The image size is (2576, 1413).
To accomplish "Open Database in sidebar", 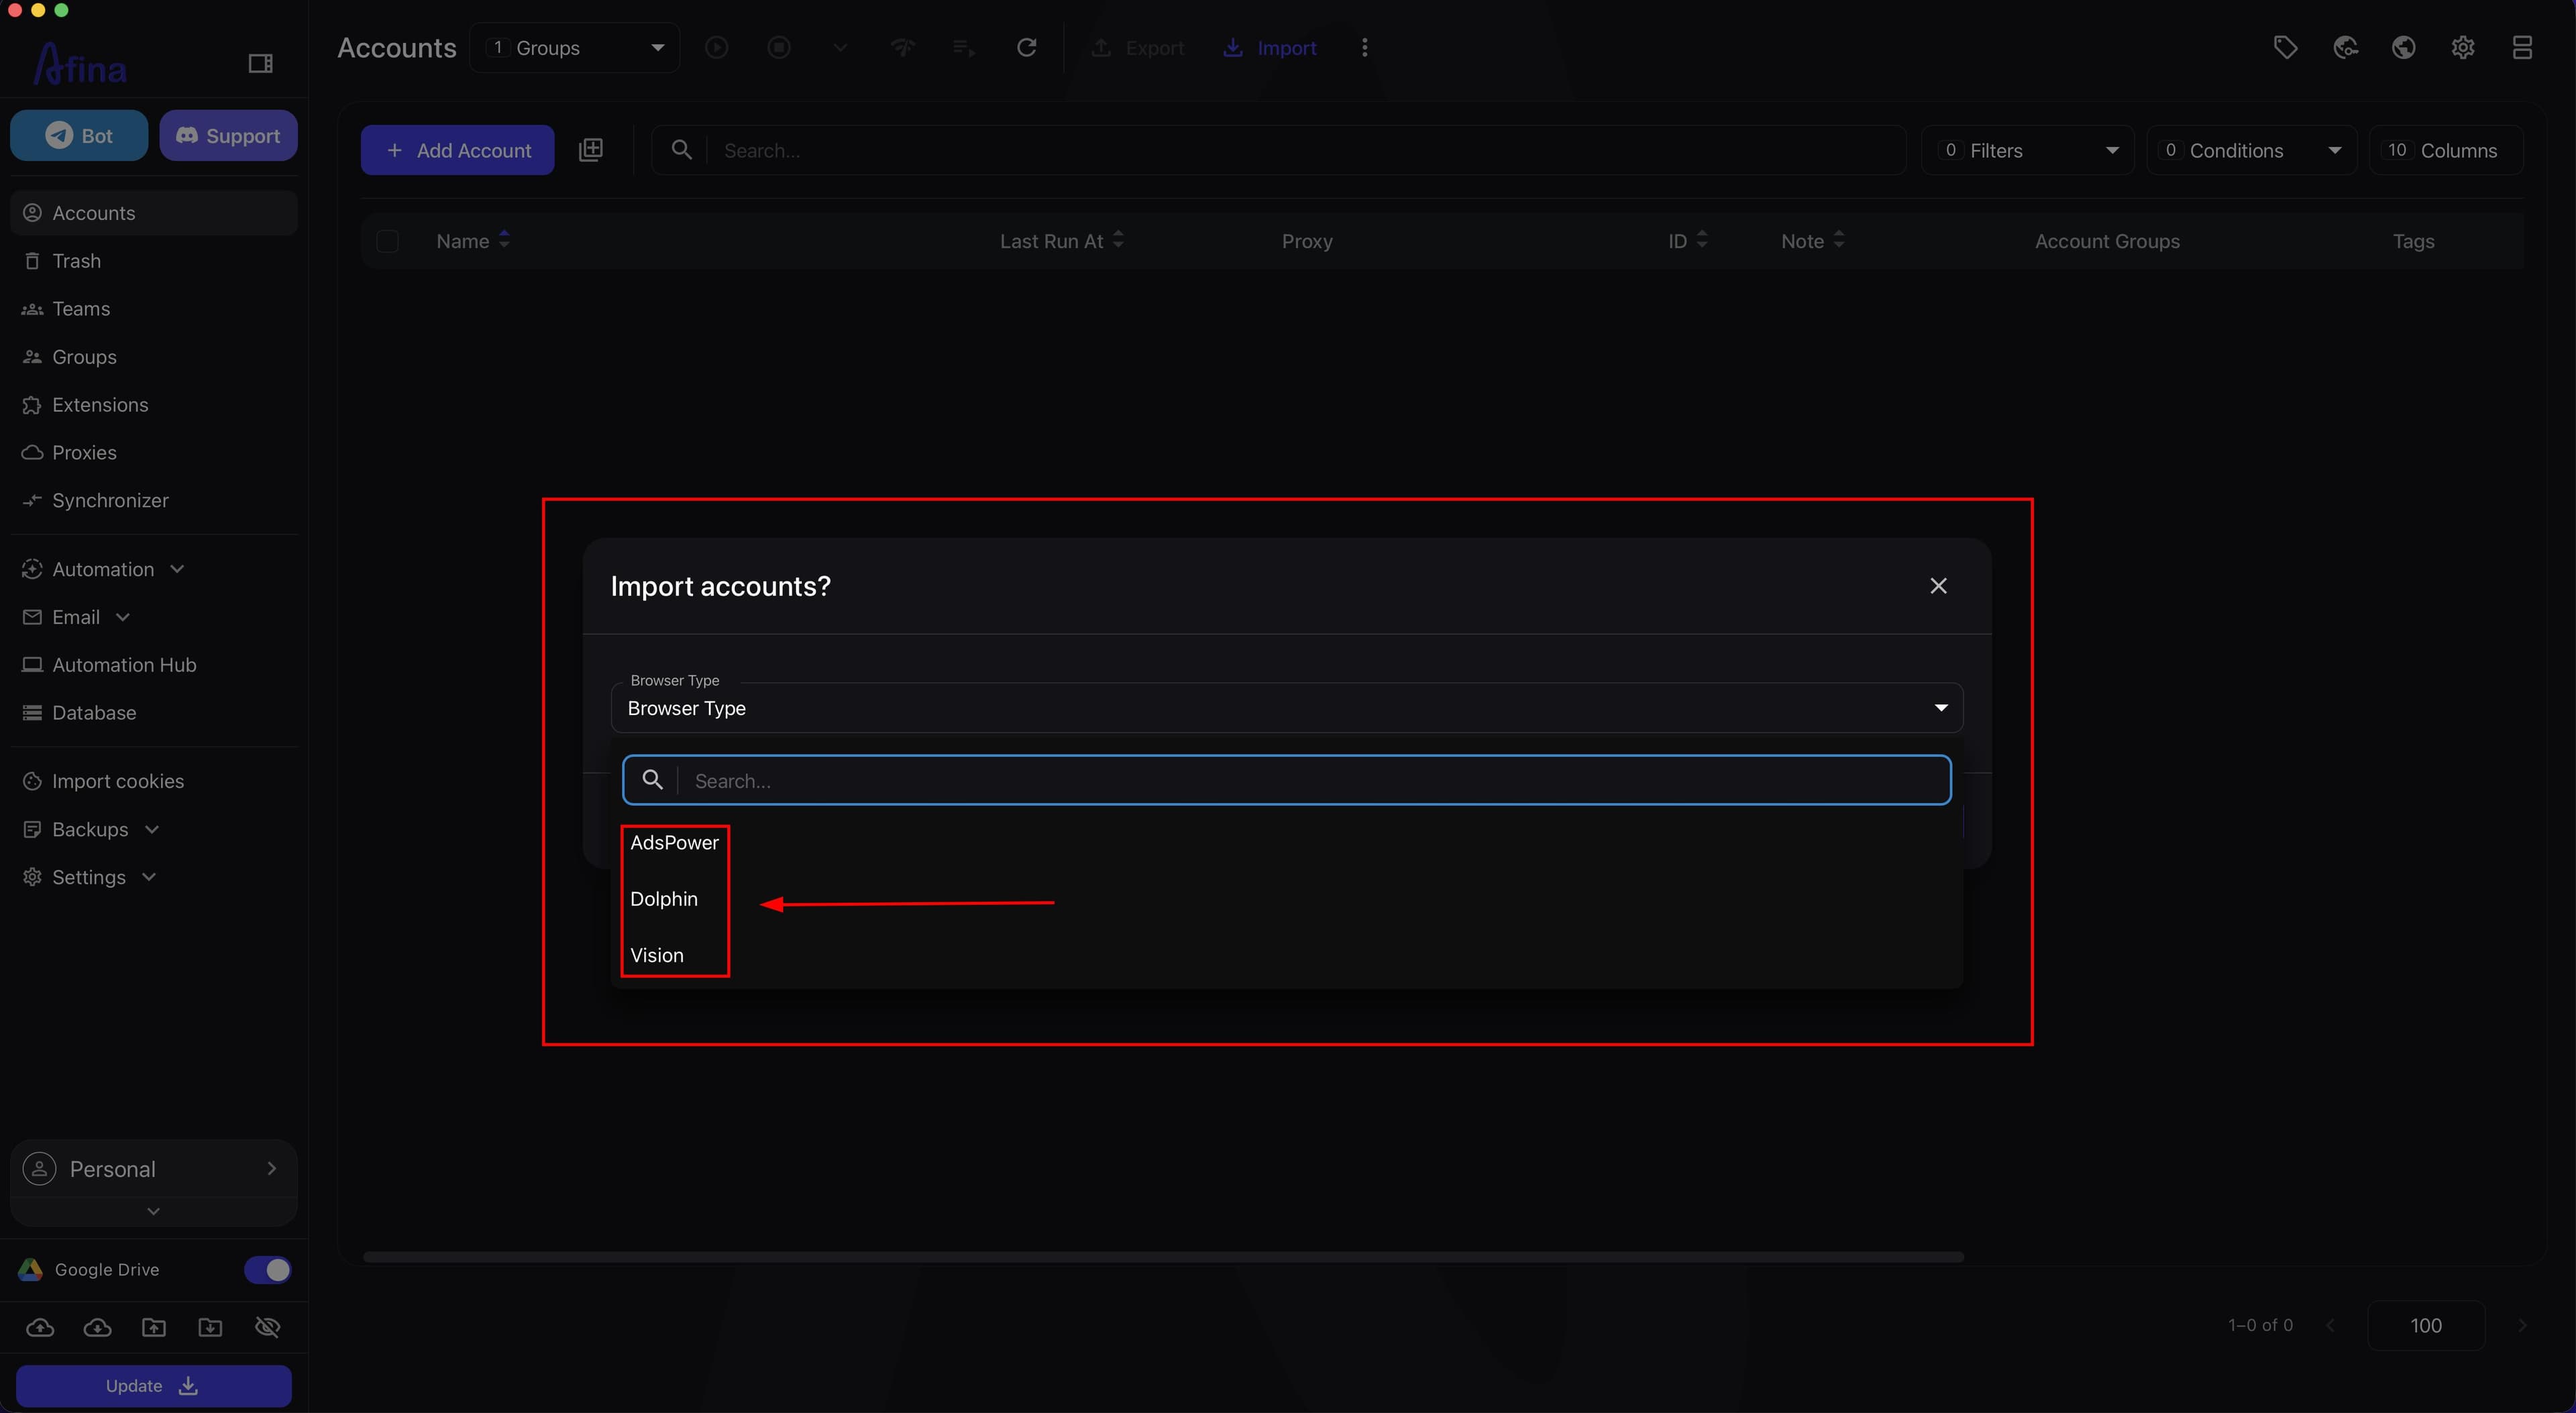I will click(x=154, y=713).
